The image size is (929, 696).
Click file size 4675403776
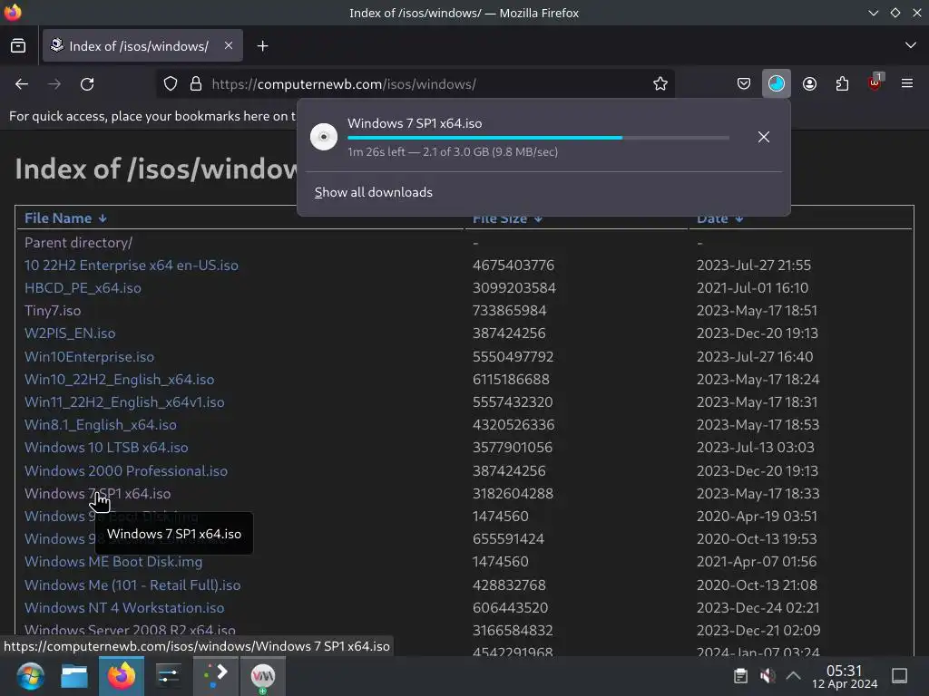click(513, 266)
